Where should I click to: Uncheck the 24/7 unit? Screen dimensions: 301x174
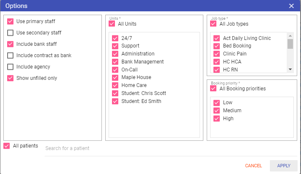click(115, 38)
